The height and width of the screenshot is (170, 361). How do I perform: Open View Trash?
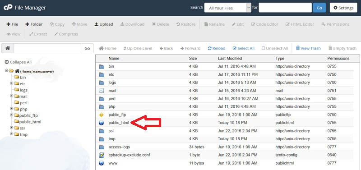click(x=308, y=48)
